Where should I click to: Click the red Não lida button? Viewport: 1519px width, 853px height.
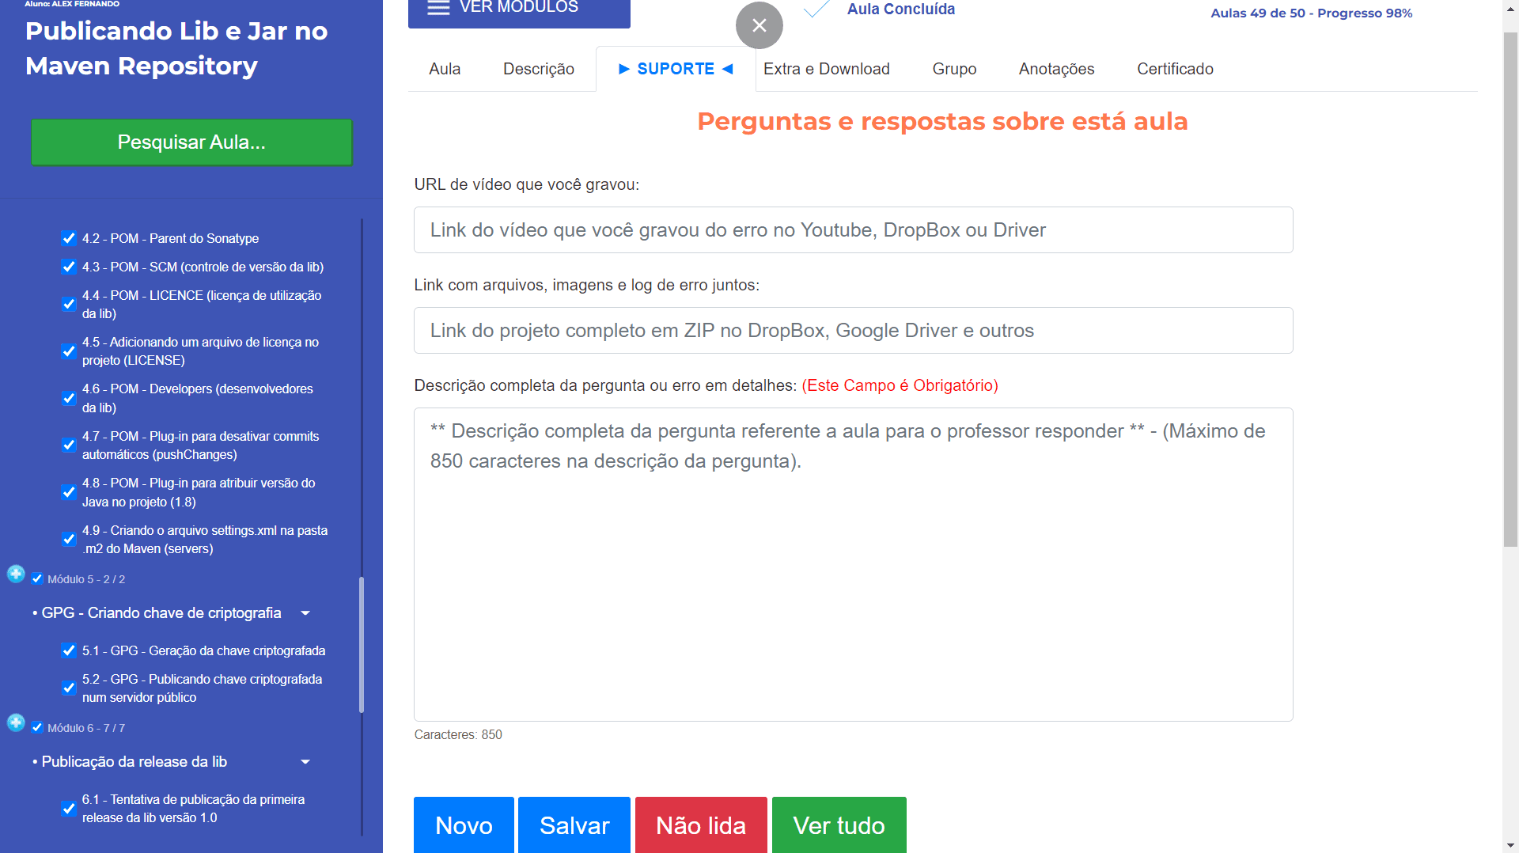[701, 825]
